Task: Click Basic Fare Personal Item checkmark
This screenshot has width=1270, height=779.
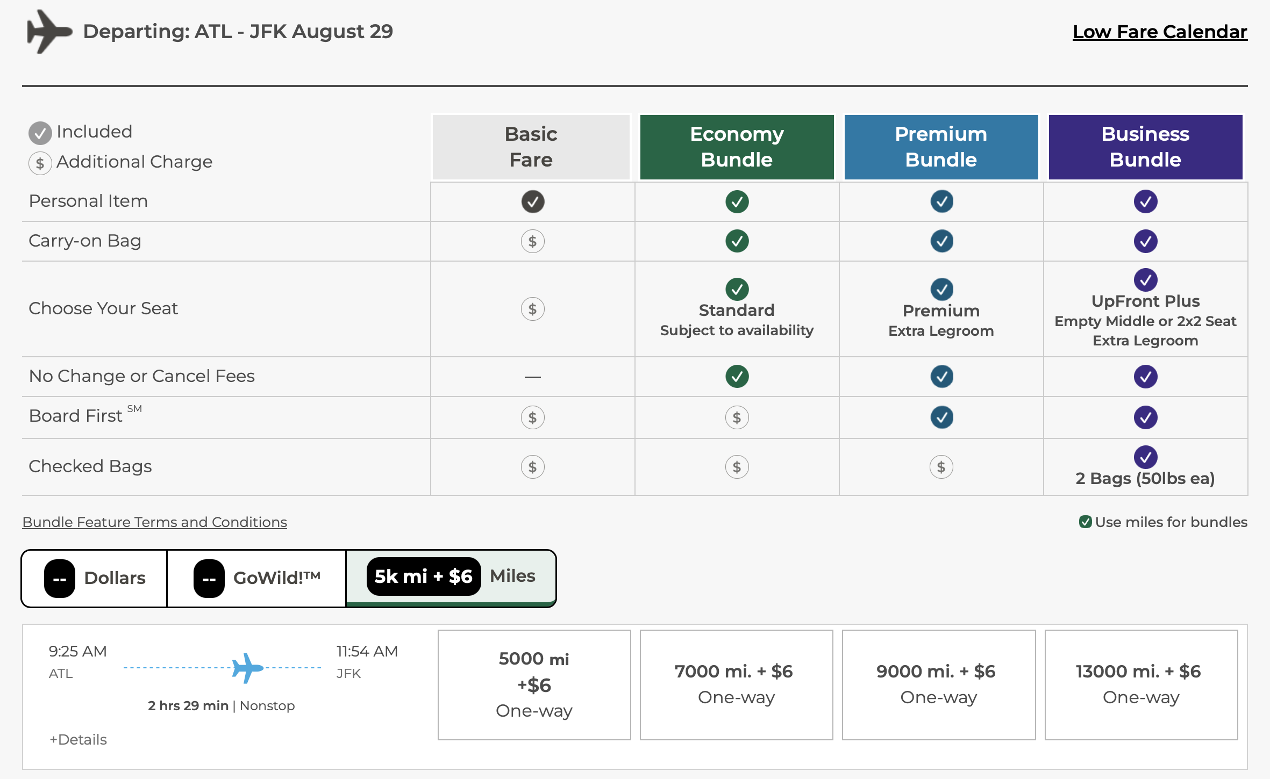Action: pyautogui.click(x=533, y=201)
